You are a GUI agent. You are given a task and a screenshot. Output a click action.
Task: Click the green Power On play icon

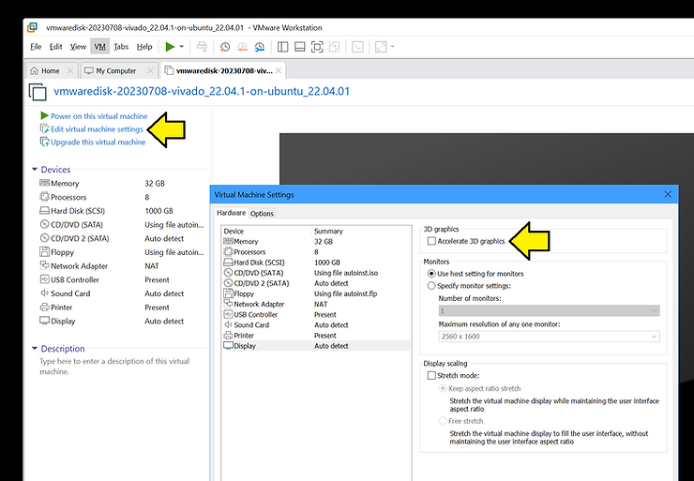point(169,46)
